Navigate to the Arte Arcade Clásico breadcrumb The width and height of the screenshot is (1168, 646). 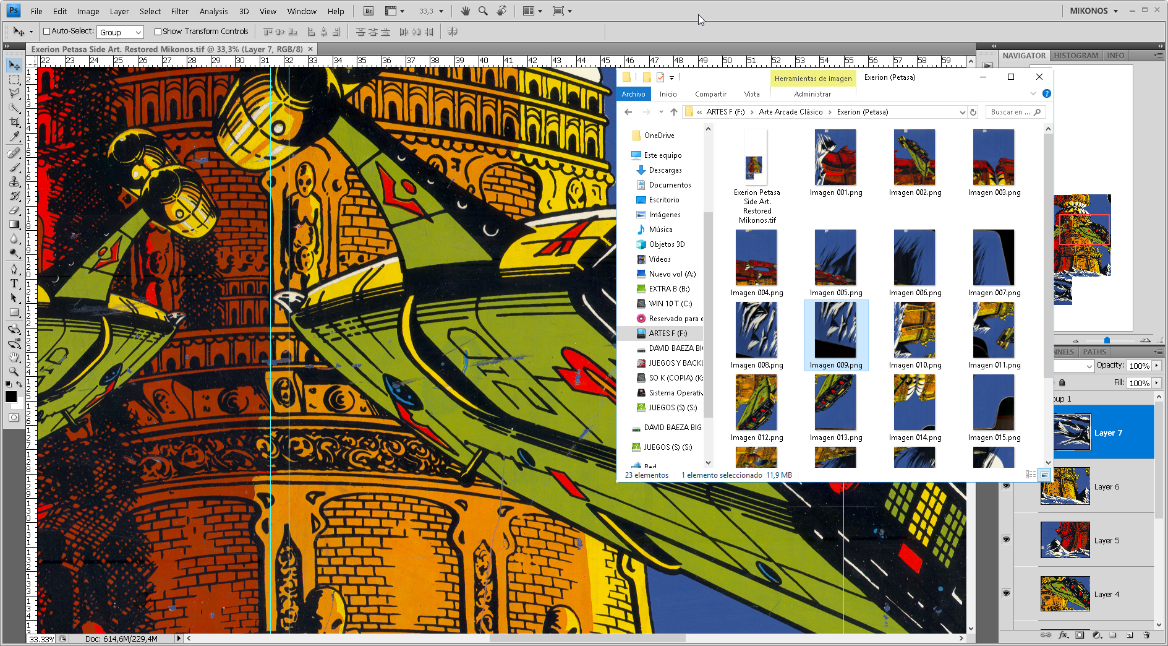(791, 112)
